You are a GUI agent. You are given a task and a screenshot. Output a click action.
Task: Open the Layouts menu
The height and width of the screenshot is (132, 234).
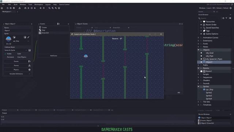tap(48, 4)
